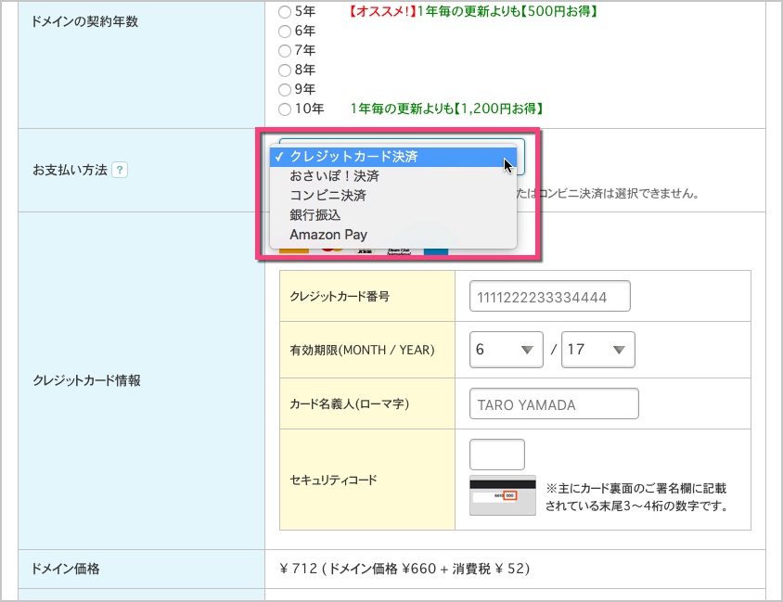Click the 1,200円お得 green note text

click(446, 109)
